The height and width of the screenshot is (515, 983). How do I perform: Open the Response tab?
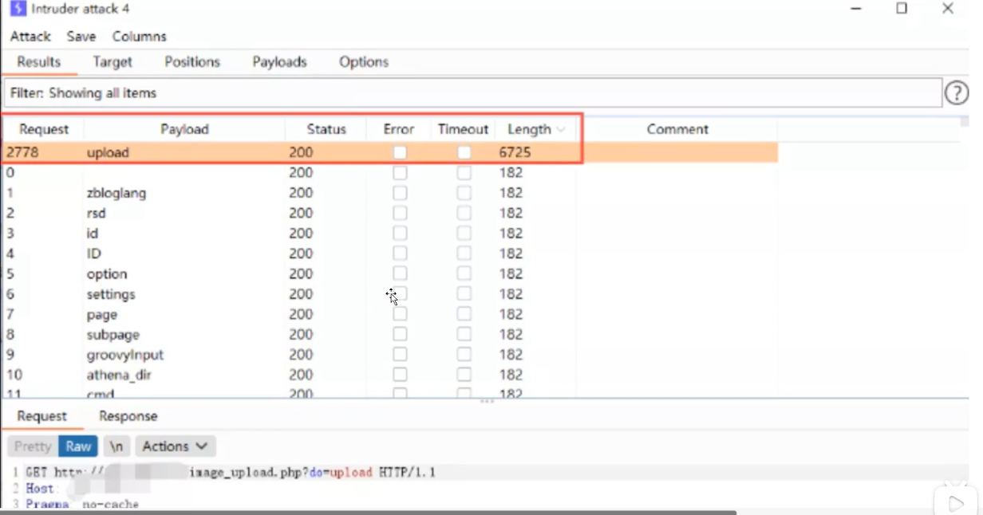(128, 416)
